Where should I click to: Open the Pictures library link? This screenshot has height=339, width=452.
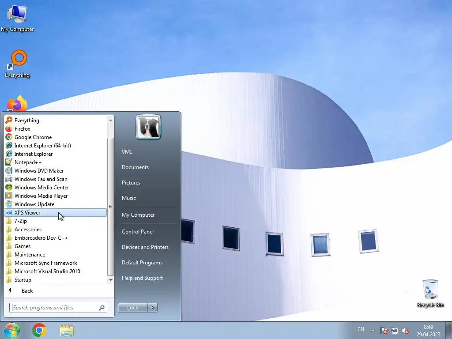[131, 182]
